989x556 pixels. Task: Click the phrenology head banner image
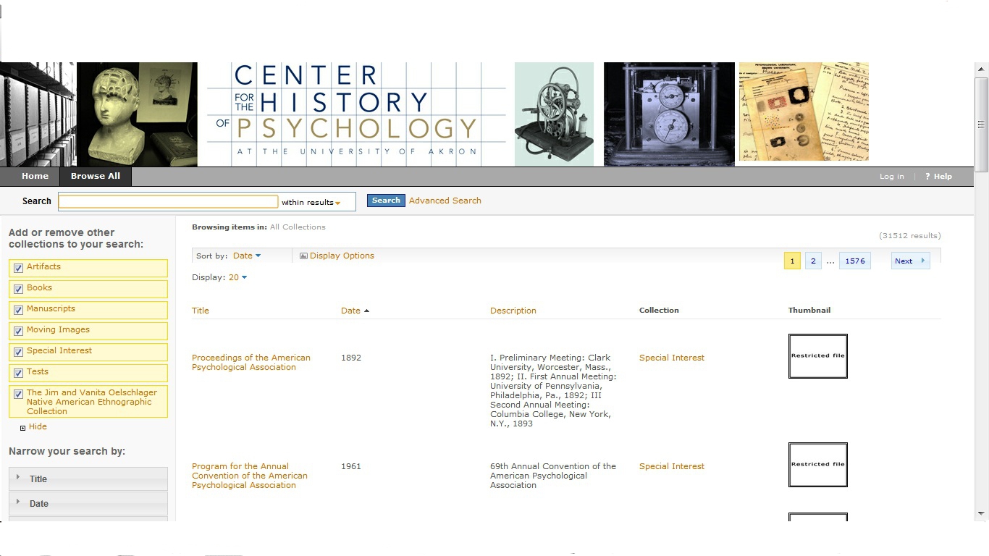pyautogui.click(x=137, y=114)
